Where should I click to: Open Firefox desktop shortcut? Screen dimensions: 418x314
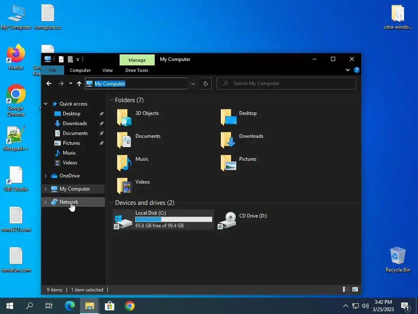[x=16, y=57]
